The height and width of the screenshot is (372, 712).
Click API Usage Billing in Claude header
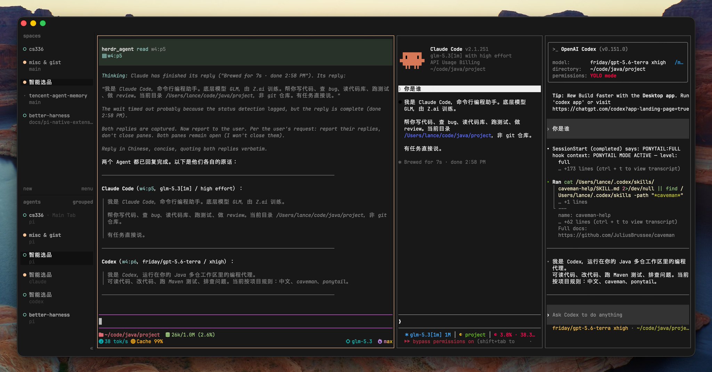pyautogui.click(x=455, y=63)
